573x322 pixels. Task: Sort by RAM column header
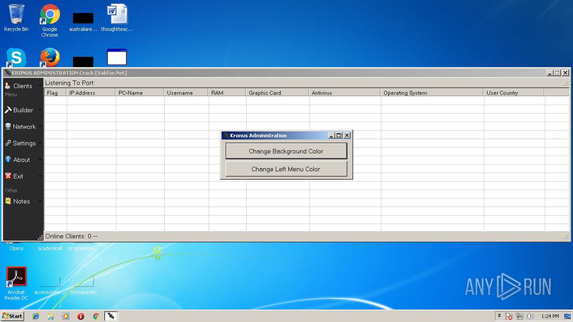coord(227,93)
